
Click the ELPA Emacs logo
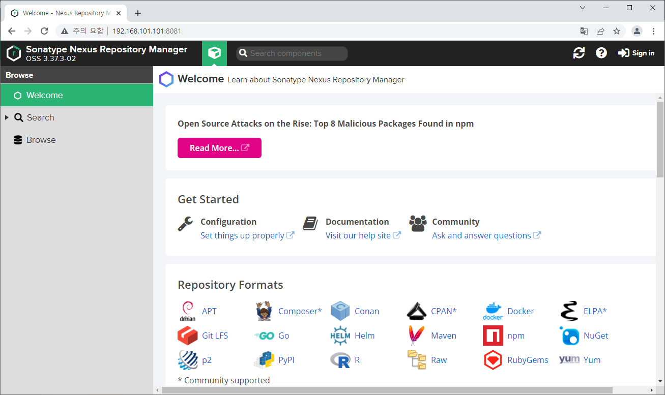569,311
